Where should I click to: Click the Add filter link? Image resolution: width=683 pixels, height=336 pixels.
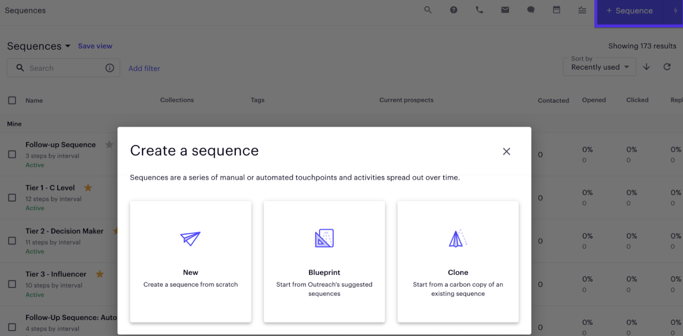click(144, 68)
